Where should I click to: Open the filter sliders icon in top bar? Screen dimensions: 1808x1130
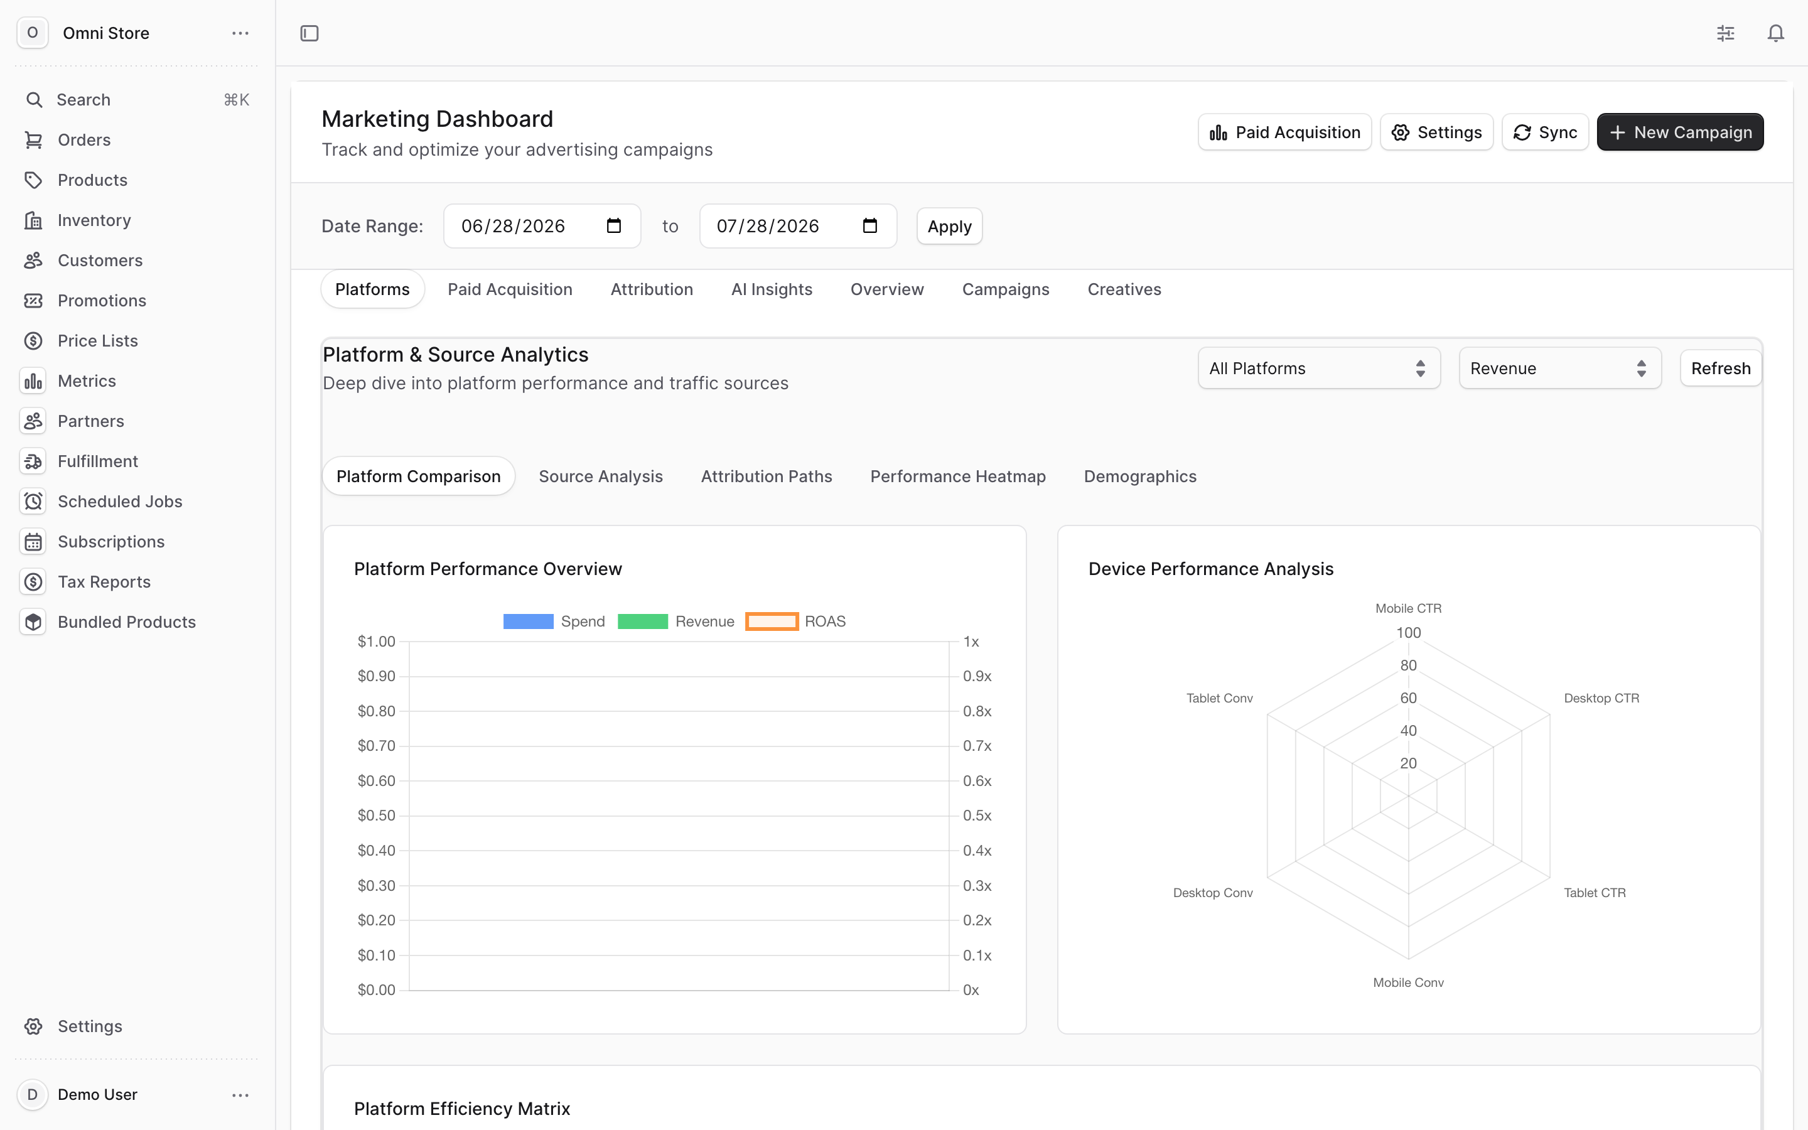1726,34
